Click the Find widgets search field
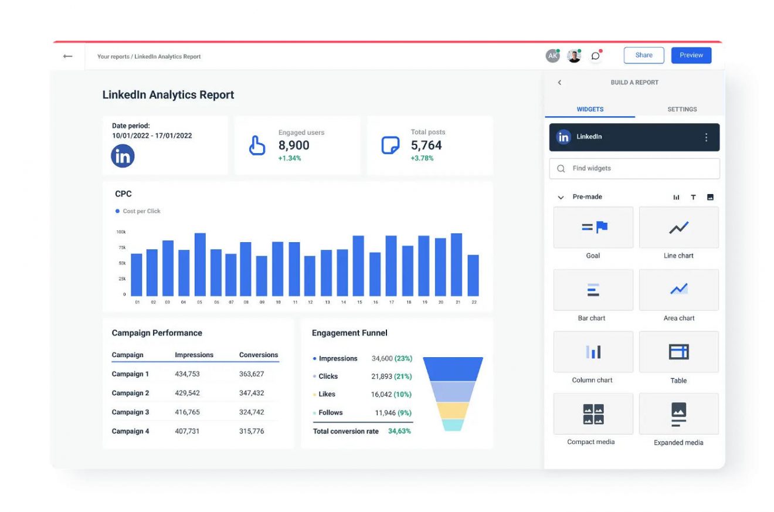 (634, 168)
